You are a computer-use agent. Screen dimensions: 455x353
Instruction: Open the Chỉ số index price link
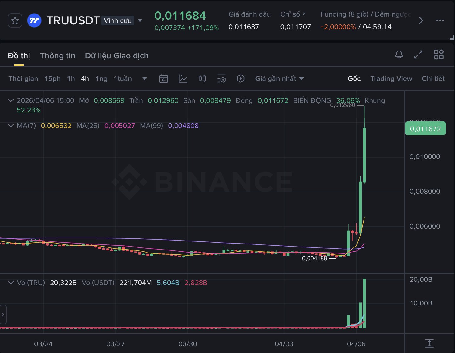point(293,14)
